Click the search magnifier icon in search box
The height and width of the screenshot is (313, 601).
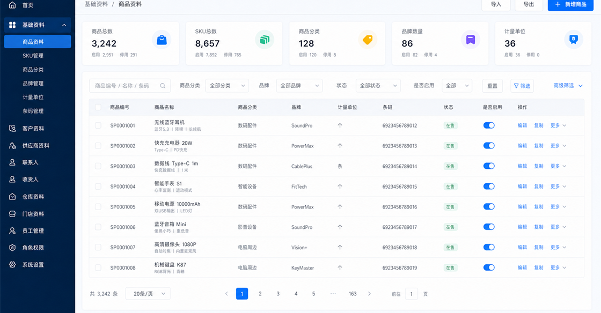[x=163, y=86]
